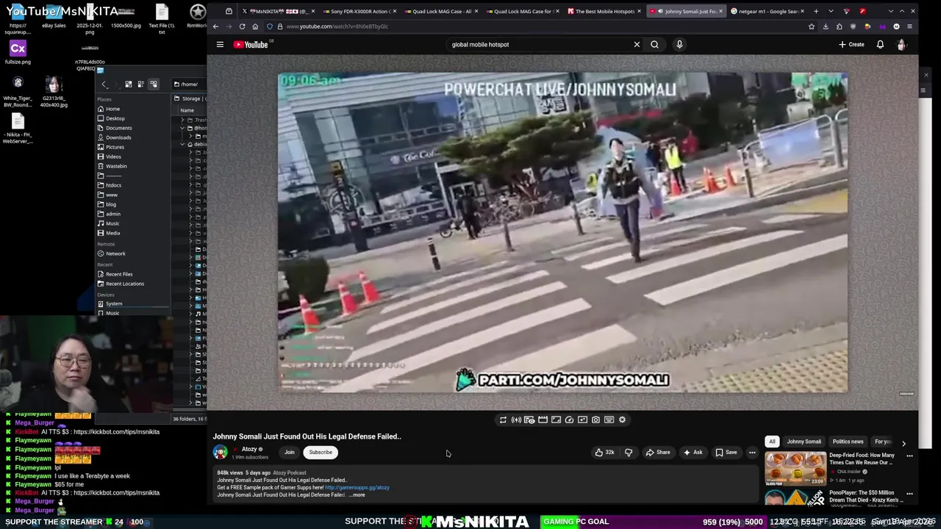The height and width of the screenshot is (529, 941).
Task: Open Network in file manager Remote section
Action: coord(115,253)
